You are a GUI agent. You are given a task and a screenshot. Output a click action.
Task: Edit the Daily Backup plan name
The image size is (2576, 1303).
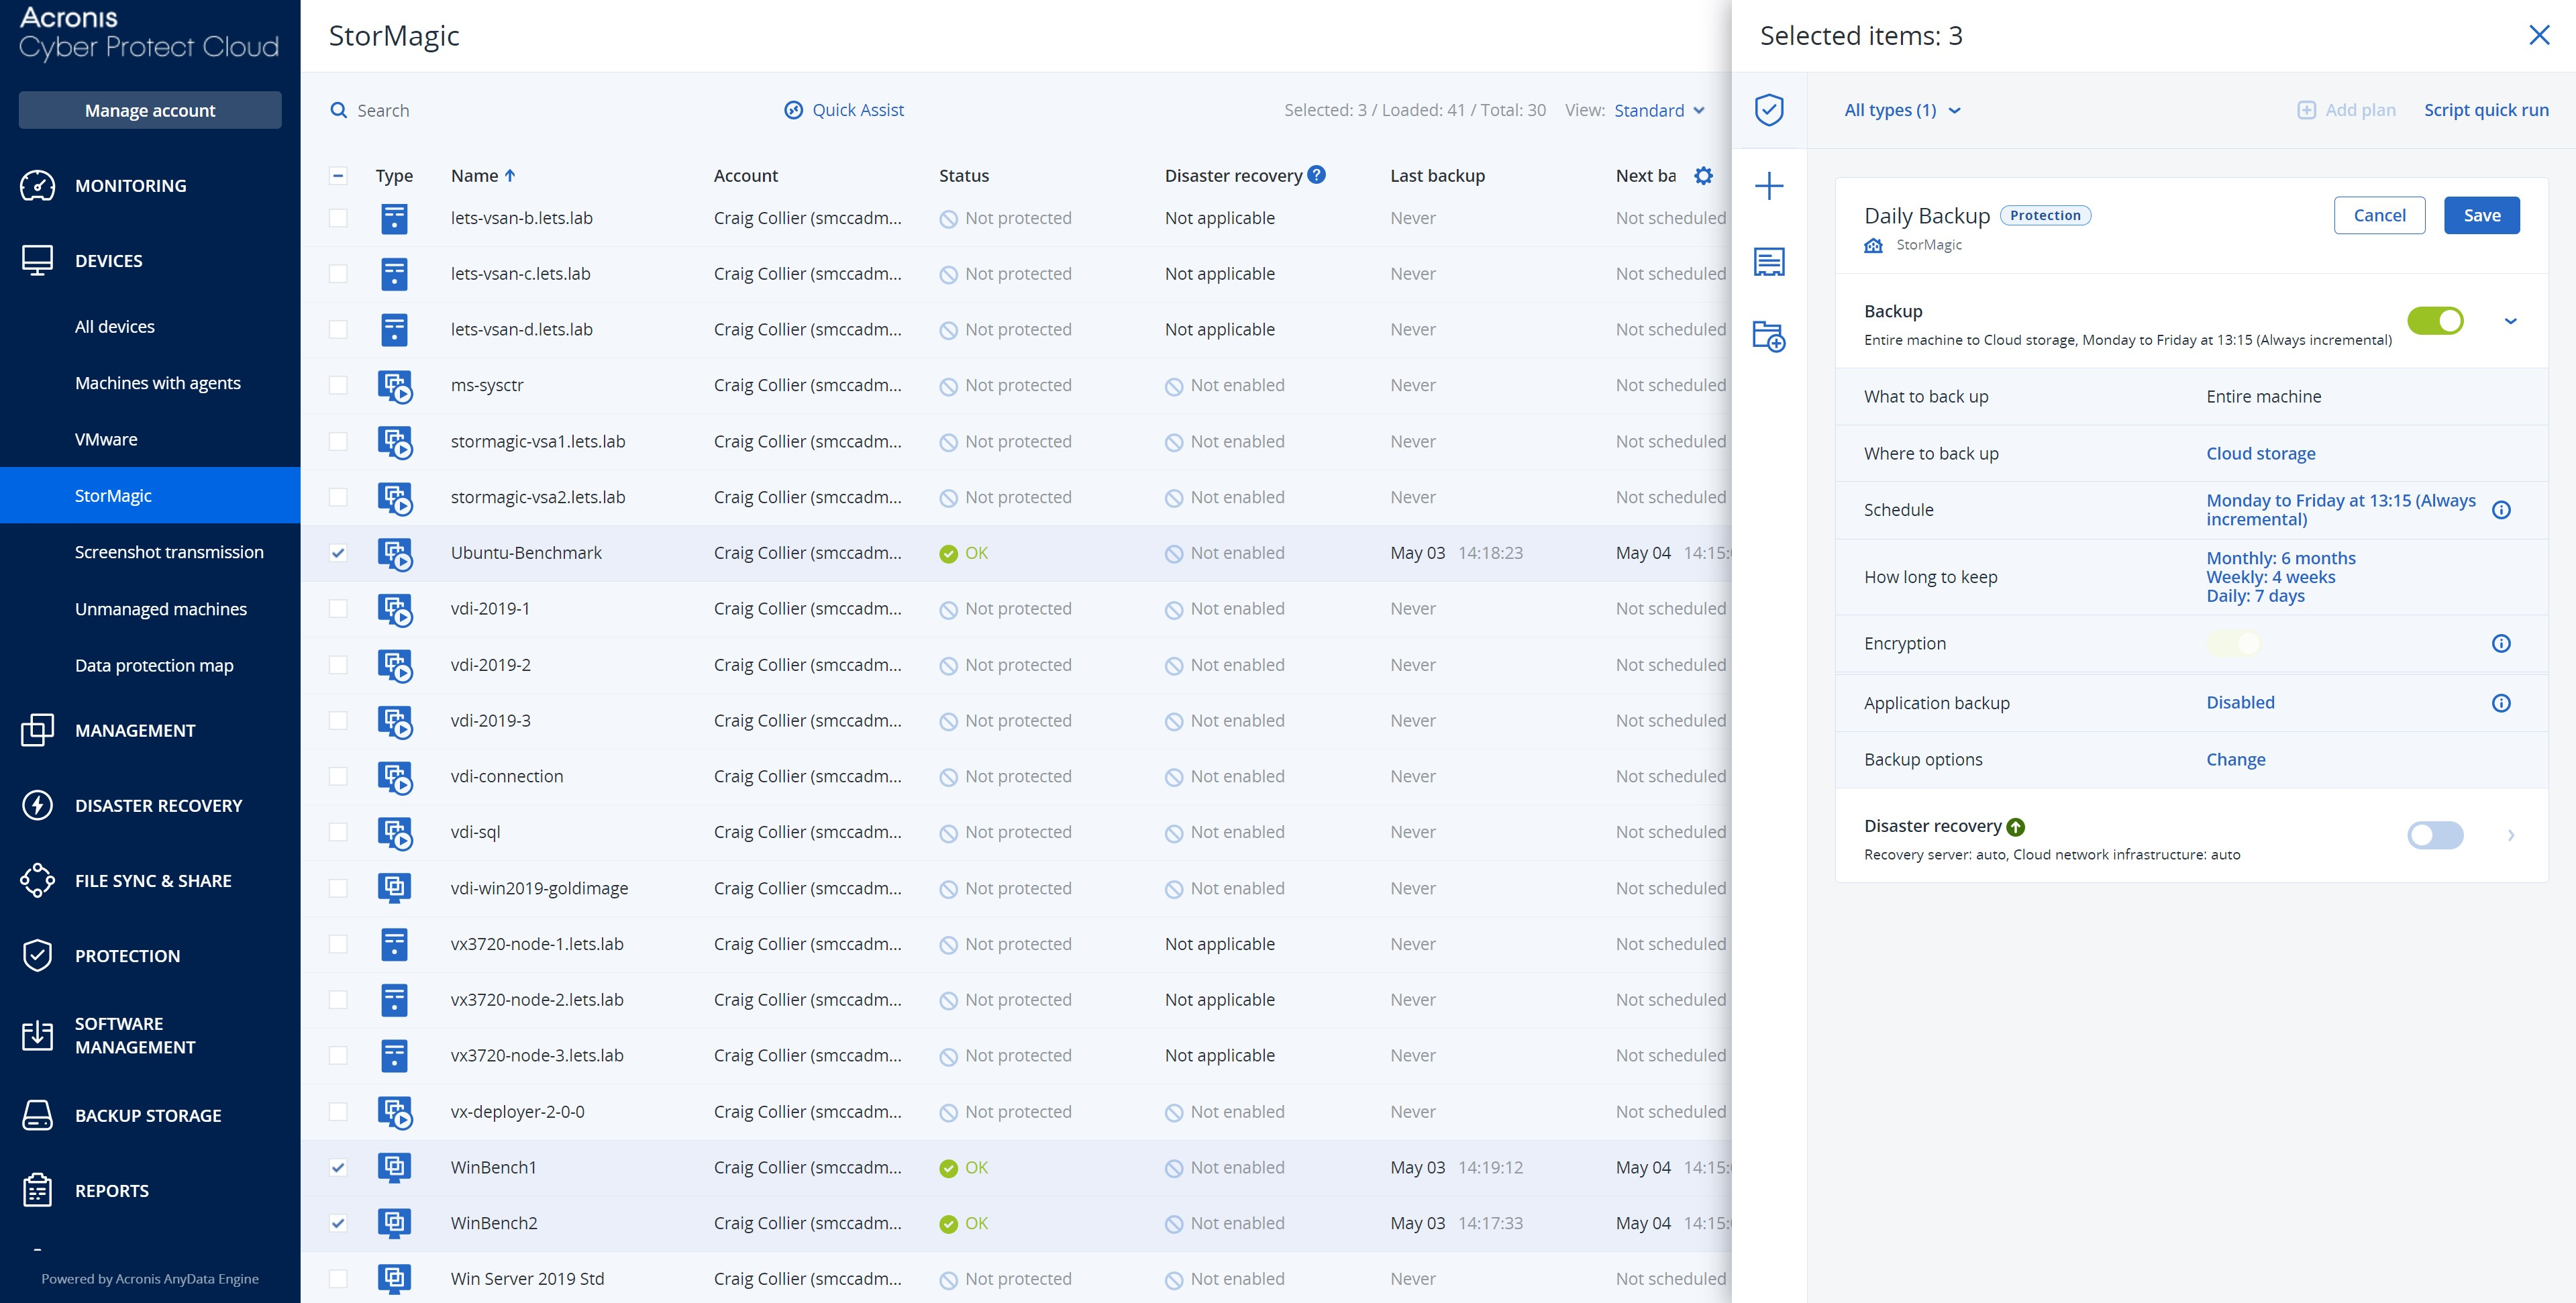[1927, 216]
